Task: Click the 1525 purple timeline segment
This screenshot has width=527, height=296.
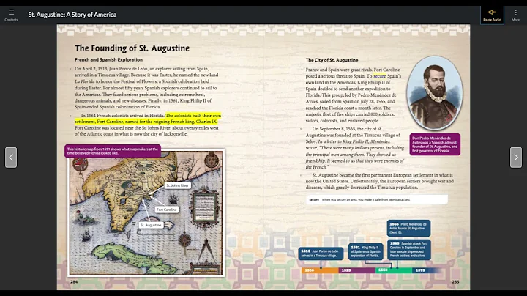Action: [x=357, y=270]
